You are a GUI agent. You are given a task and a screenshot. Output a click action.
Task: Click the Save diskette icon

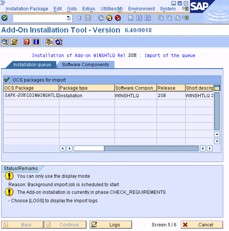tap(88, 18)
